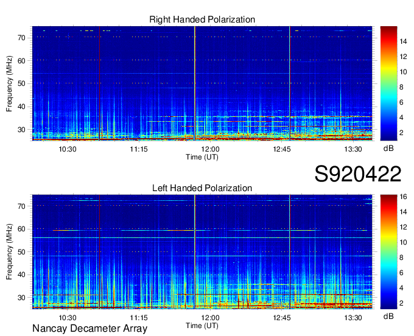
Task: Click the 12:00 time tick on the bottom plot
Action: 210,318
